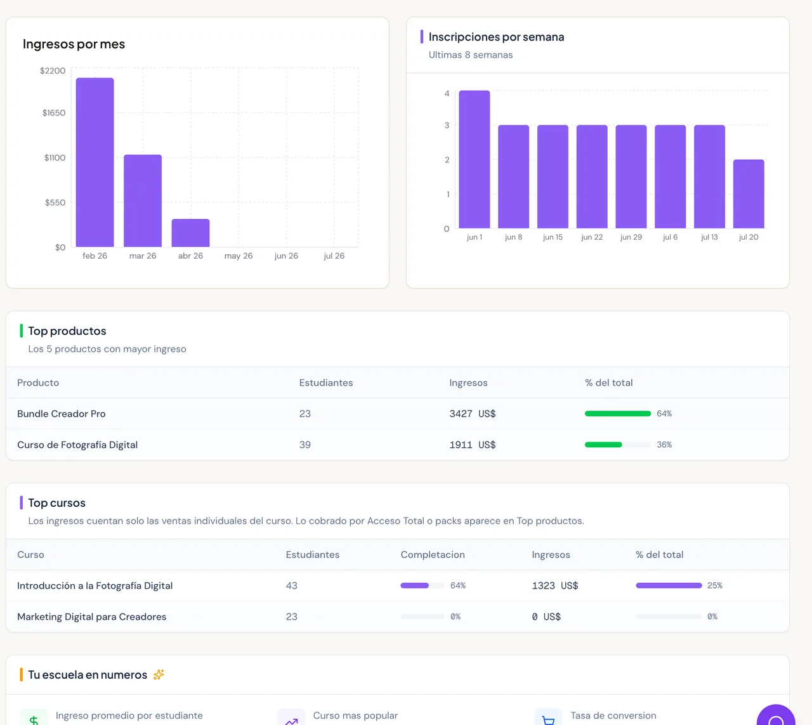
Task: Click the may 26 axis label
Action: click(239, 256)
